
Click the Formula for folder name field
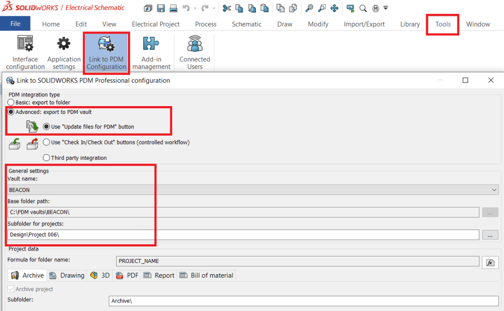pos(298,261)
